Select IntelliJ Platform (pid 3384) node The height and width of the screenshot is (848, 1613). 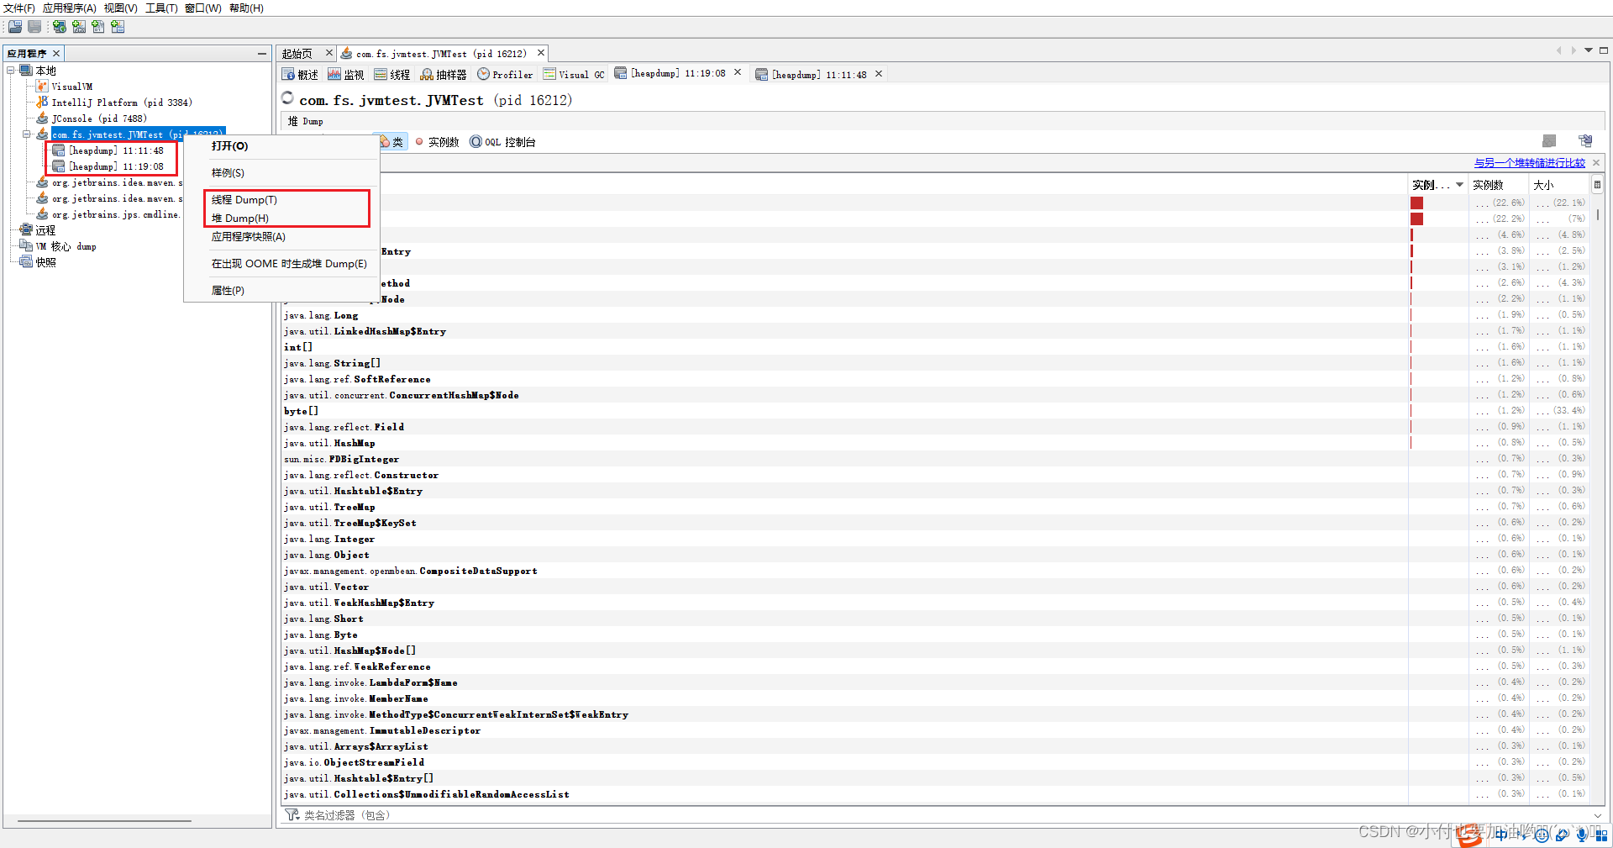[x=113, y=103]
